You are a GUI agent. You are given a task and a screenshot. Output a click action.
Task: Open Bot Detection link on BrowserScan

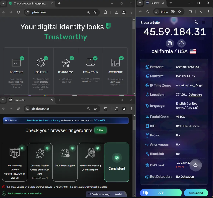(187, 177)
